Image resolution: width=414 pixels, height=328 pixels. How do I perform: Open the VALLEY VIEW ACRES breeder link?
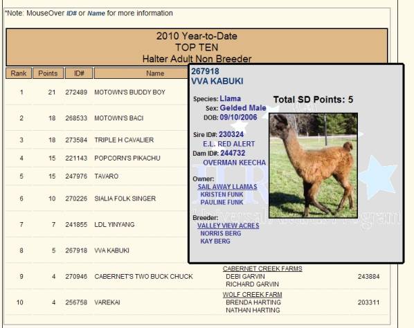(228, 226)
